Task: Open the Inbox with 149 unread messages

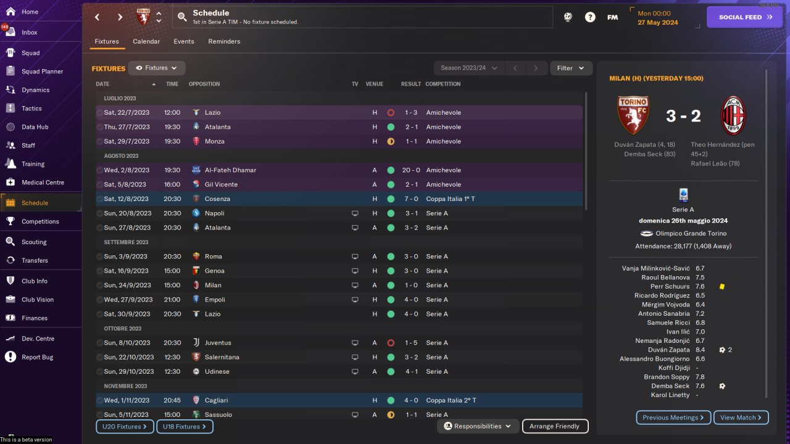Action: (x=10, y=32)
